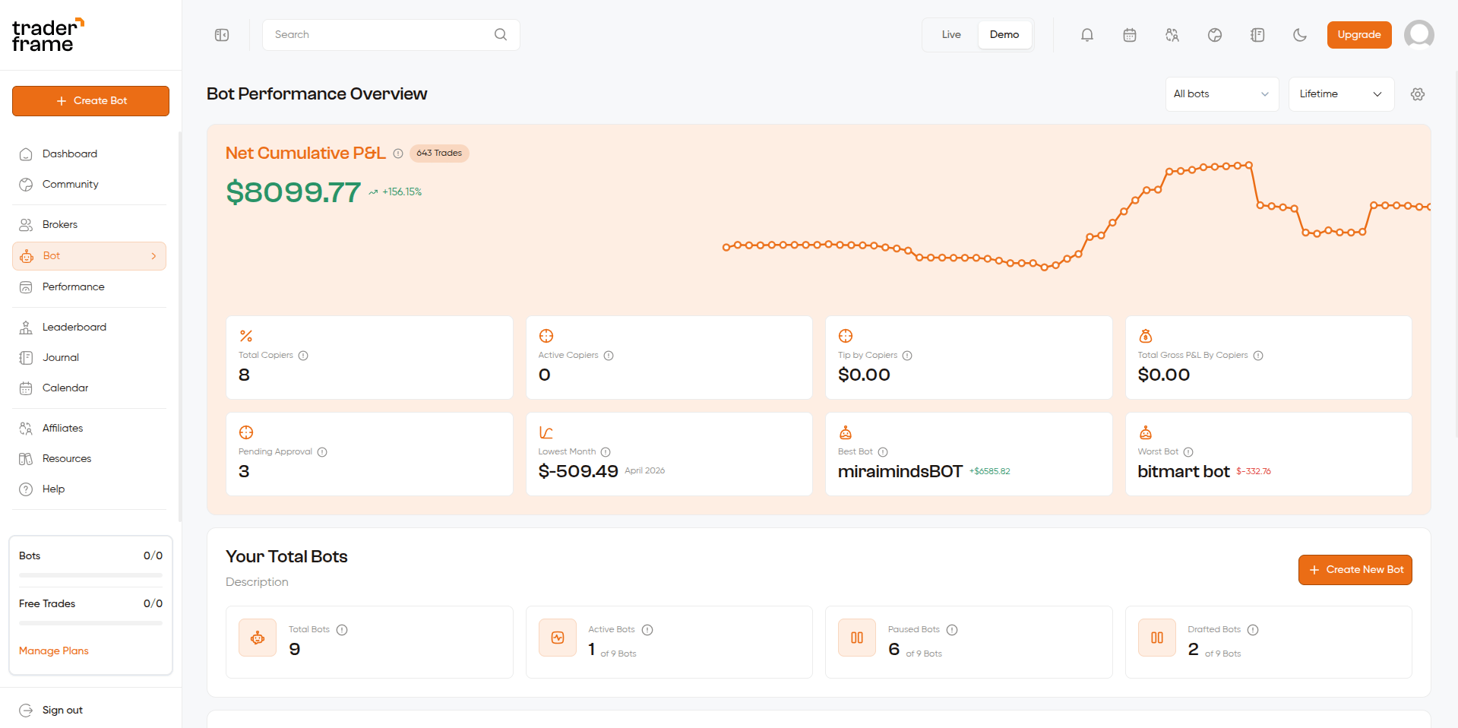Click the bitmart bot worst bot name
The image size is (1458, 728).
[1183, 472]
